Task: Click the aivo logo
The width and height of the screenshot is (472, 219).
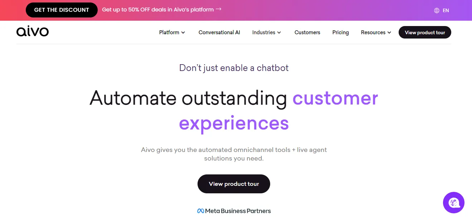Action: pyautogui.click(x=33, y=31)
